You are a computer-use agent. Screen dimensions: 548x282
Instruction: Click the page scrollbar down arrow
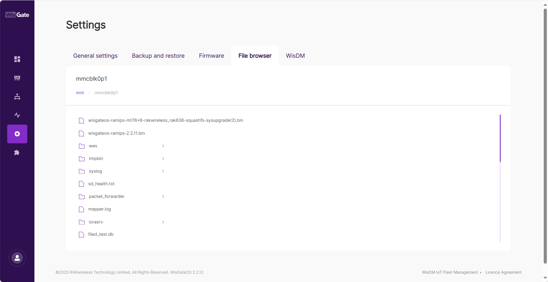[545, 278]
